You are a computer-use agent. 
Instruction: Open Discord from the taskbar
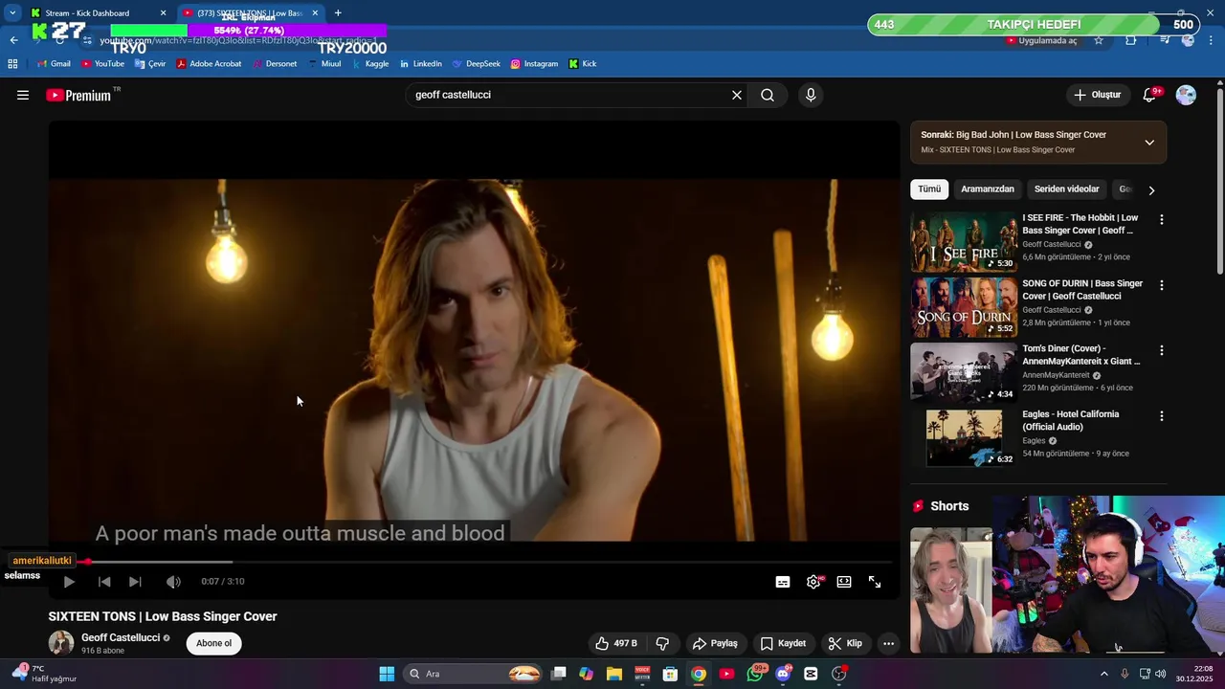(784, 674)
